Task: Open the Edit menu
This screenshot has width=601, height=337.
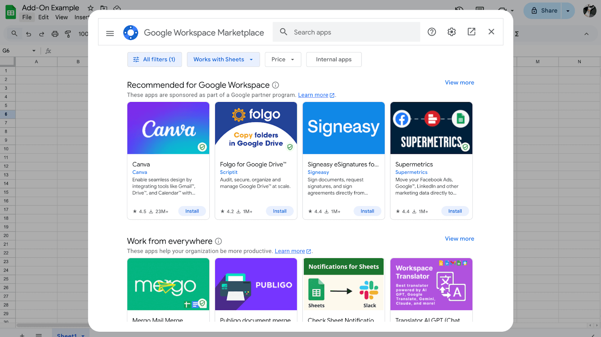Action: pos(43,17)
